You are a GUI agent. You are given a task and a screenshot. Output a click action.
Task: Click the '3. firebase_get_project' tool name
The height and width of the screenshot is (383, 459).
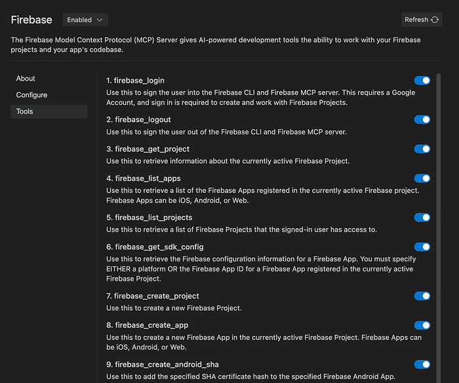click(148, 149)
